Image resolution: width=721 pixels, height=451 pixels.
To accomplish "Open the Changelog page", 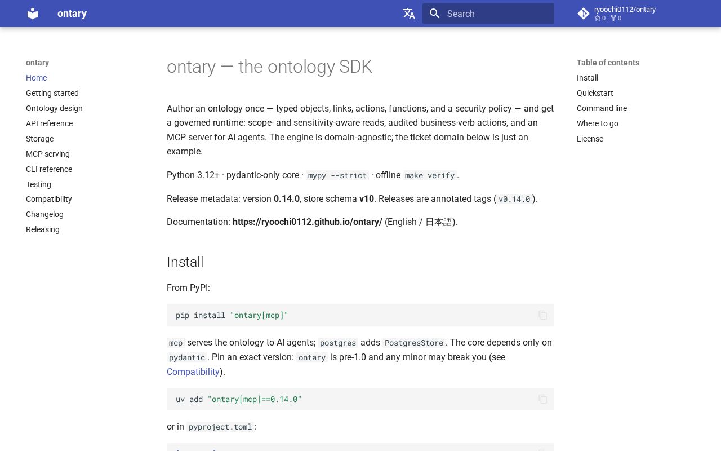I will tap(44, 214).
